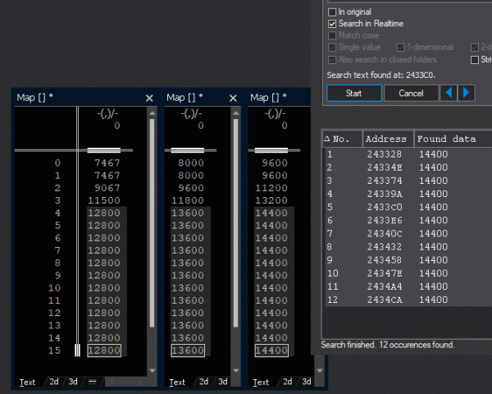Toggle the In original checkbox
This screenshot has height=394, width=492.
(x=332, y=12)
